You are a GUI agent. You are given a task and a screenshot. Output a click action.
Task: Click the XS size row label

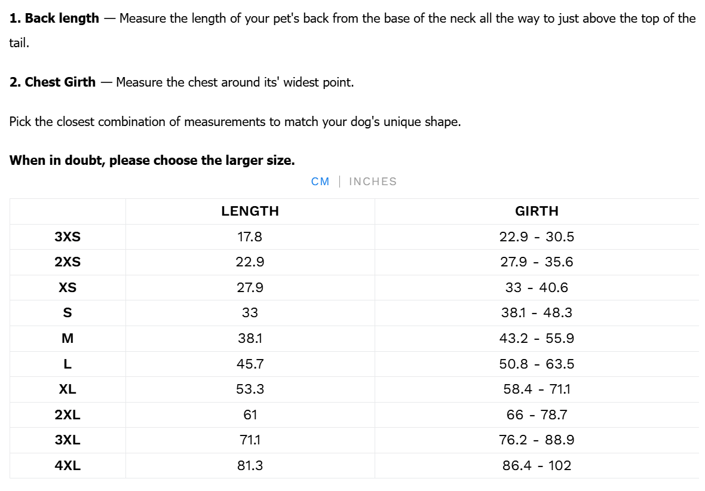coord(68,287)
